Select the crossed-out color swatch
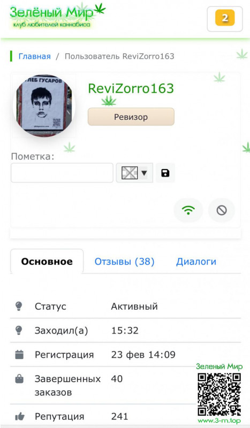Screen dimensions: 250x428 130,173
